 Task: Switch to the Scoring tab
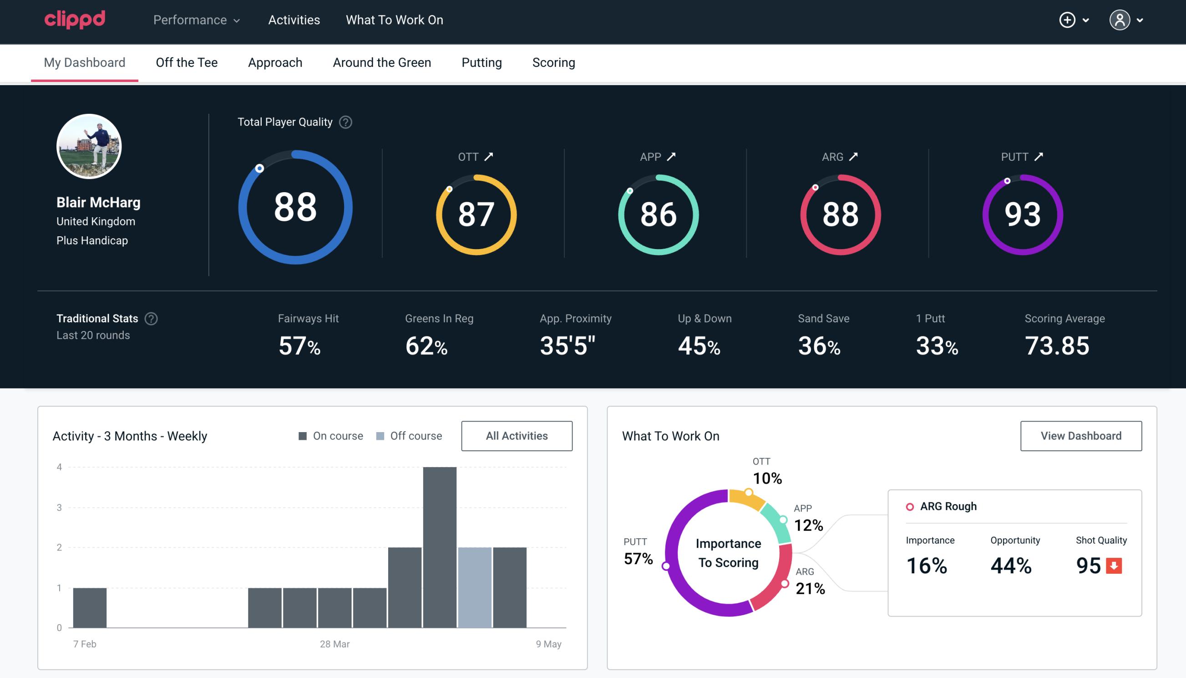pos(554,62)
